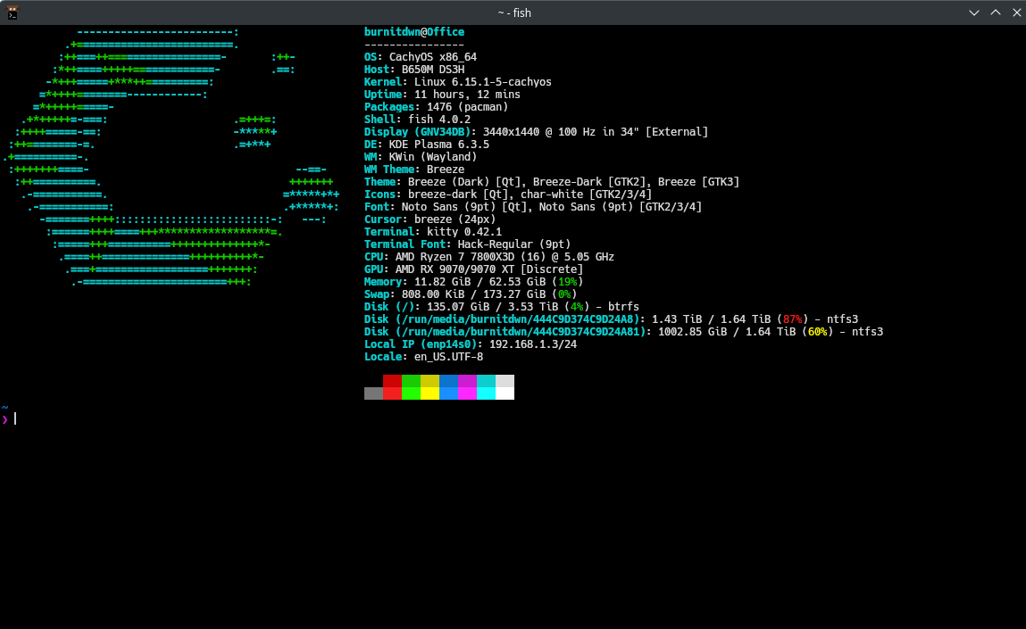
Task: Click the CPU AMD Ryzen 7 7800X3D line
Action: (x=489, y=257)
